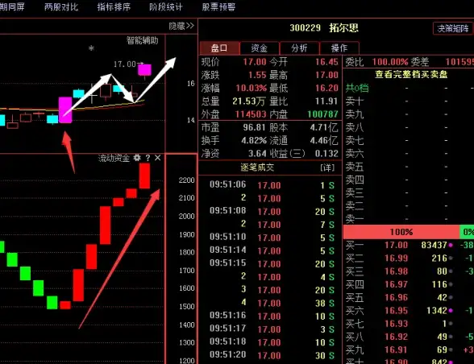Click the 外盘 value 114503
Viewport: 474px width, 364px height.
(x=251, y=114)
